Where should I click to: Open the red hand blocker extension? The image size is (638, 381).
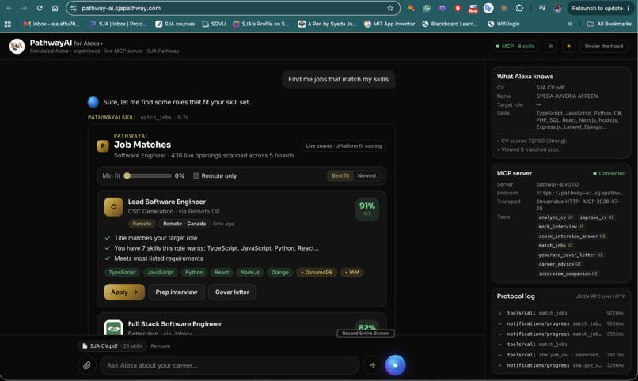(458, 8)
